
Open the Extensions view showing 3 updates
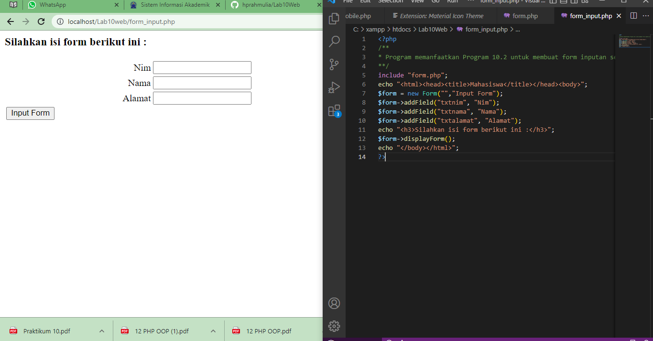[x=334, y=110]
